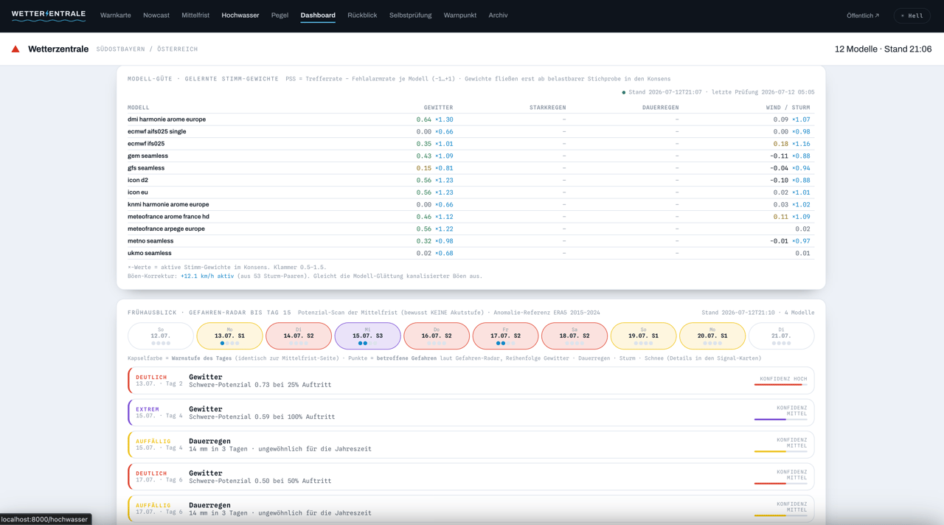Expand the Auffällig Dauerregen 15.07. card
Image resolution: width=944 pixels, height=525 pixels.
tap(471, 445)
